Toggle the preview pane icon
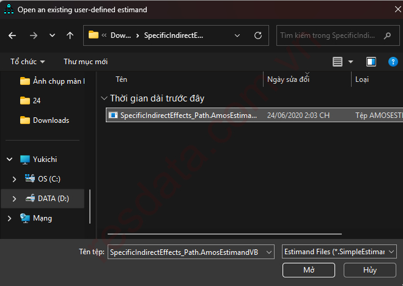Image resolution: width=403 pixels, height=286 pixels. [x=371, y=62]
